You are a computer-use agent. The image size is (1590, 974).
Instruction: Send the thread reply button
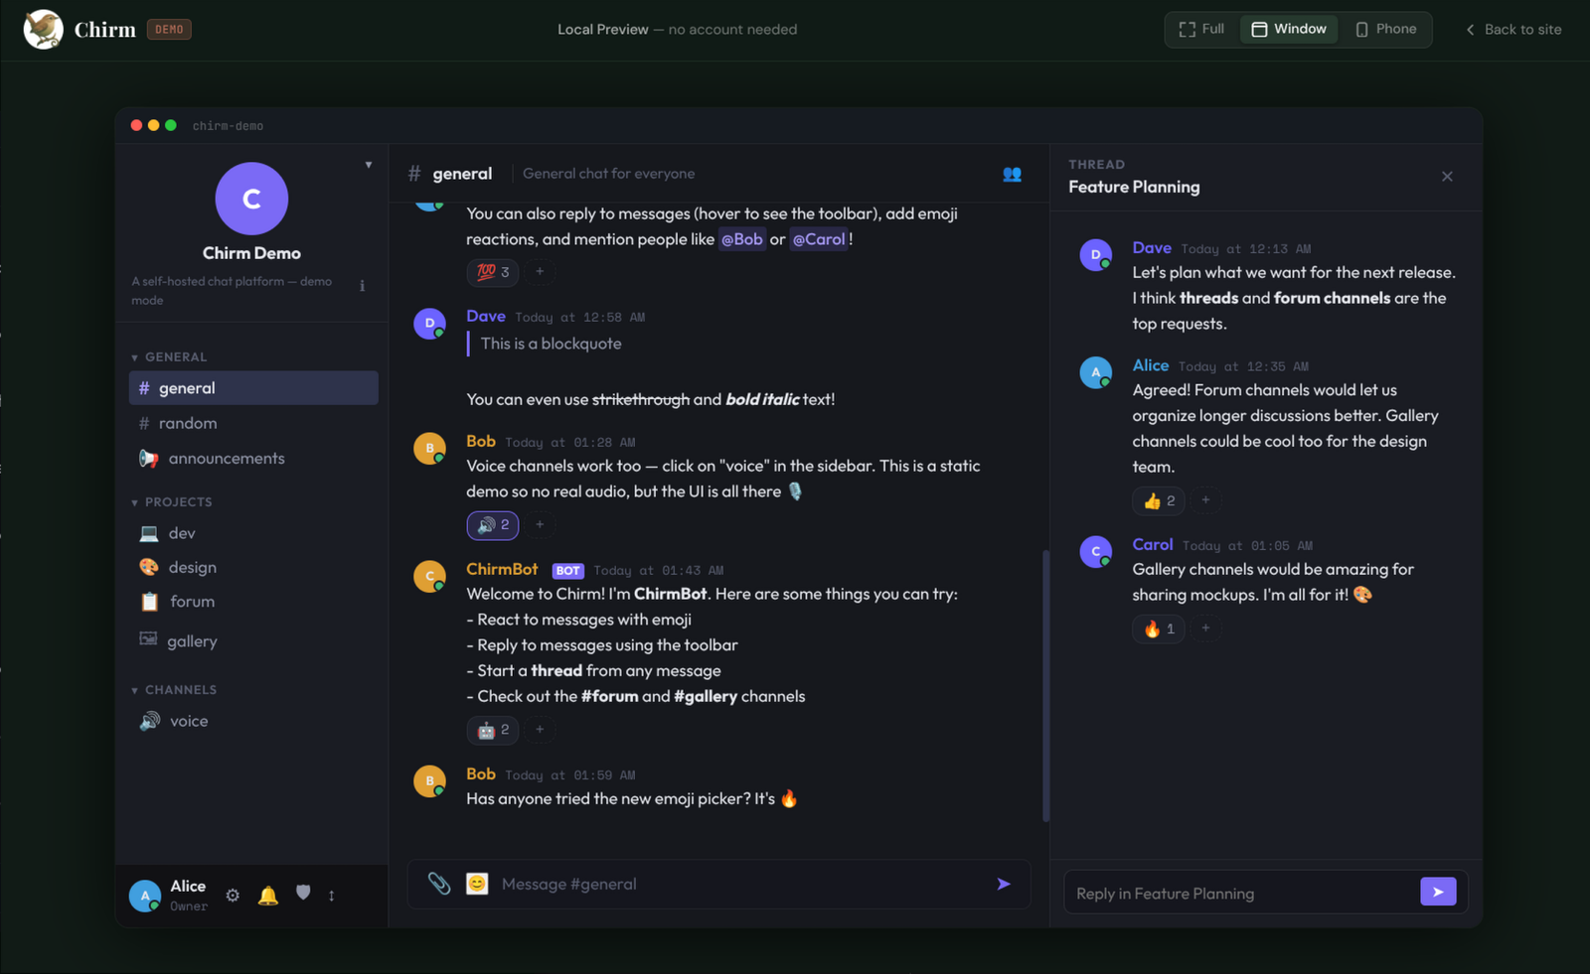click(x=1438, y=892)
